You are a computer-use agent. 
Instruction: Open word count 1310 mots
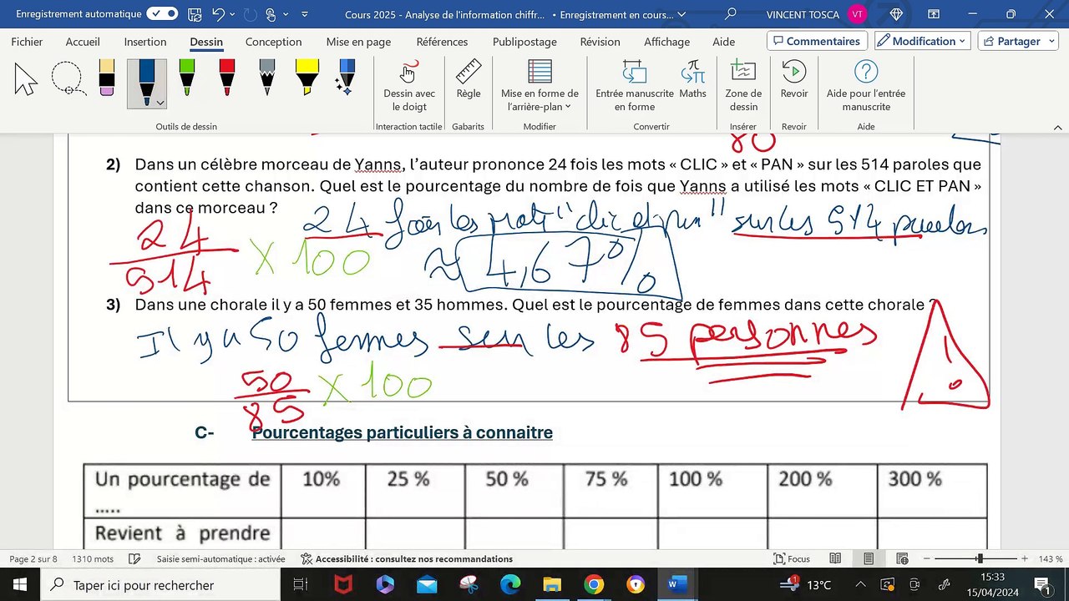pos(93,559)
